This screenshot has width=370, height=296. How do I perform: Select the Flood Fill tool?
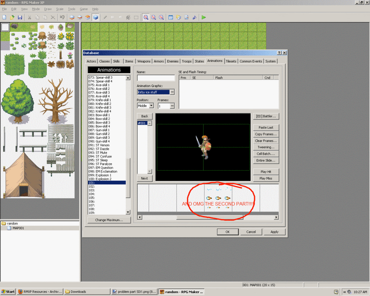[128, 17]
